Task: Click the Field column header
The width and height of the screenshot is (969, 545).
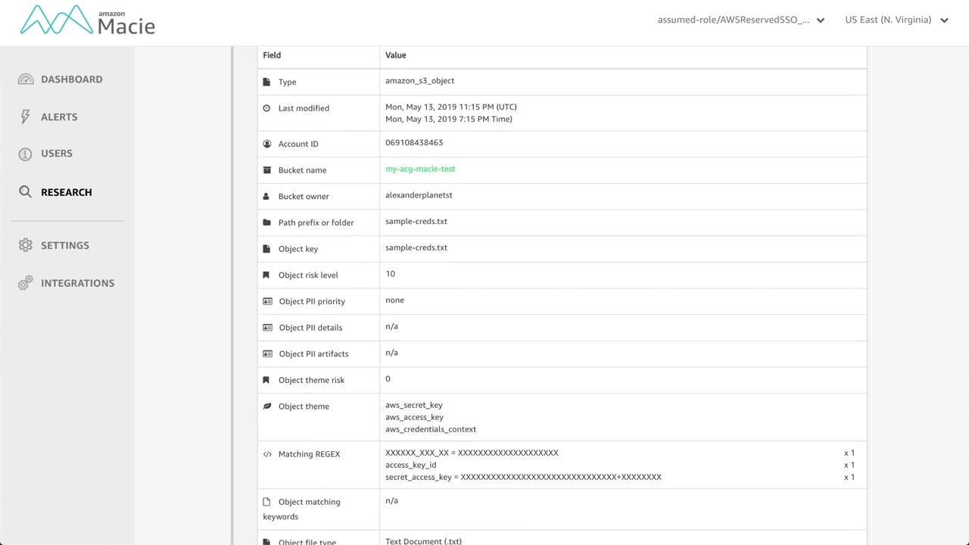Action: click(272, 55)
